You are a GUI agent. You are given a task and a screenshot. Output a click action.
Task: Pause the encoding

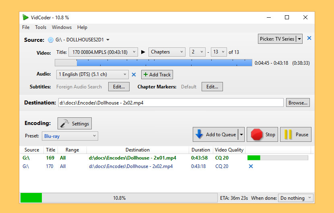296,135
